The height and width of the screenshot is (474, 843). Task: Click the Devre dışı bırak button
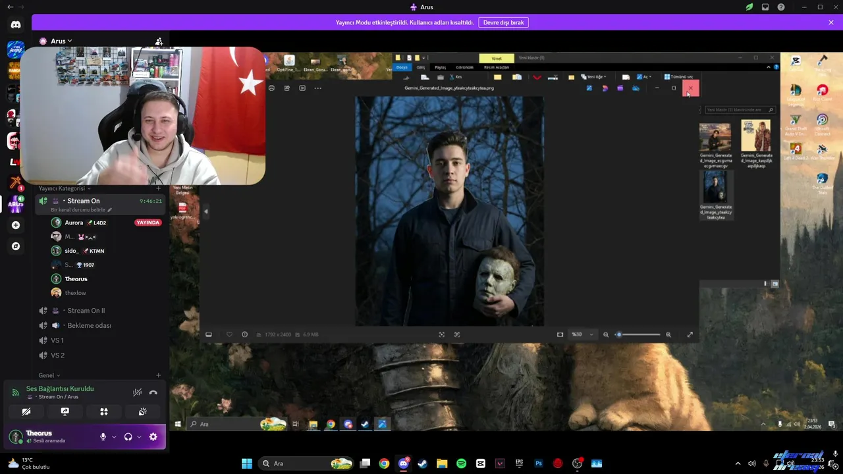pyautogui.click(x=503, y=22)
